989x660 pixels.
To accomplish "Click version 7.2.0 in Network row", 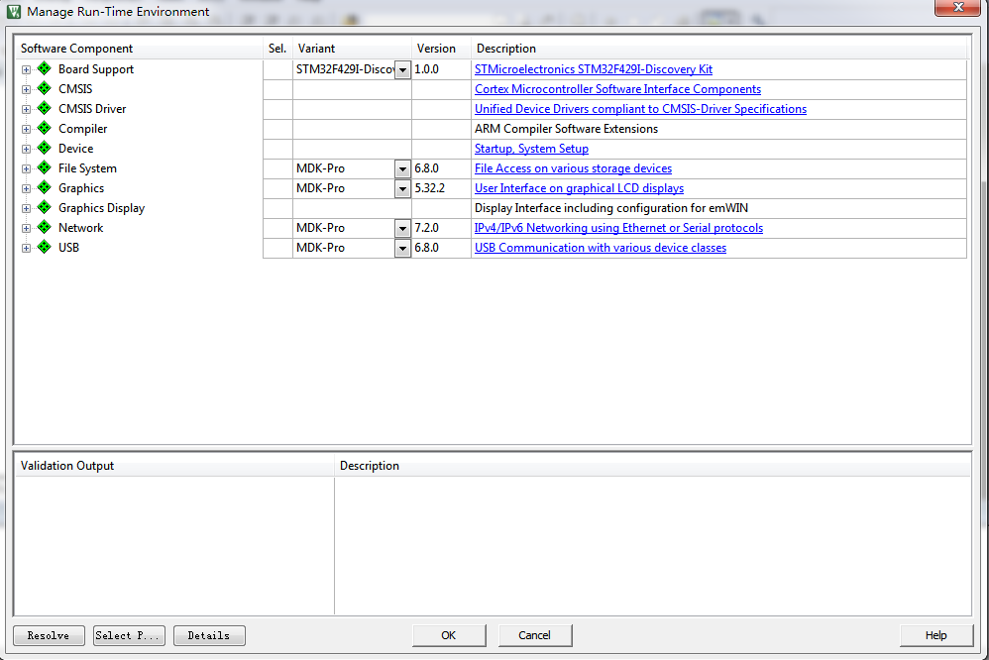I will tap(426, 228).
